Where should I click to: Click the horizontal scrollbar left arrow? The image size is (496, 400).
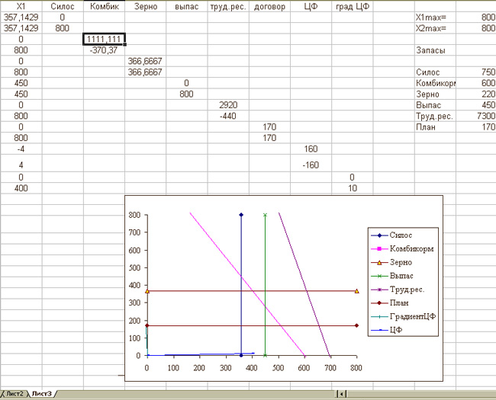pyautogui.click(x=341, y=394)
